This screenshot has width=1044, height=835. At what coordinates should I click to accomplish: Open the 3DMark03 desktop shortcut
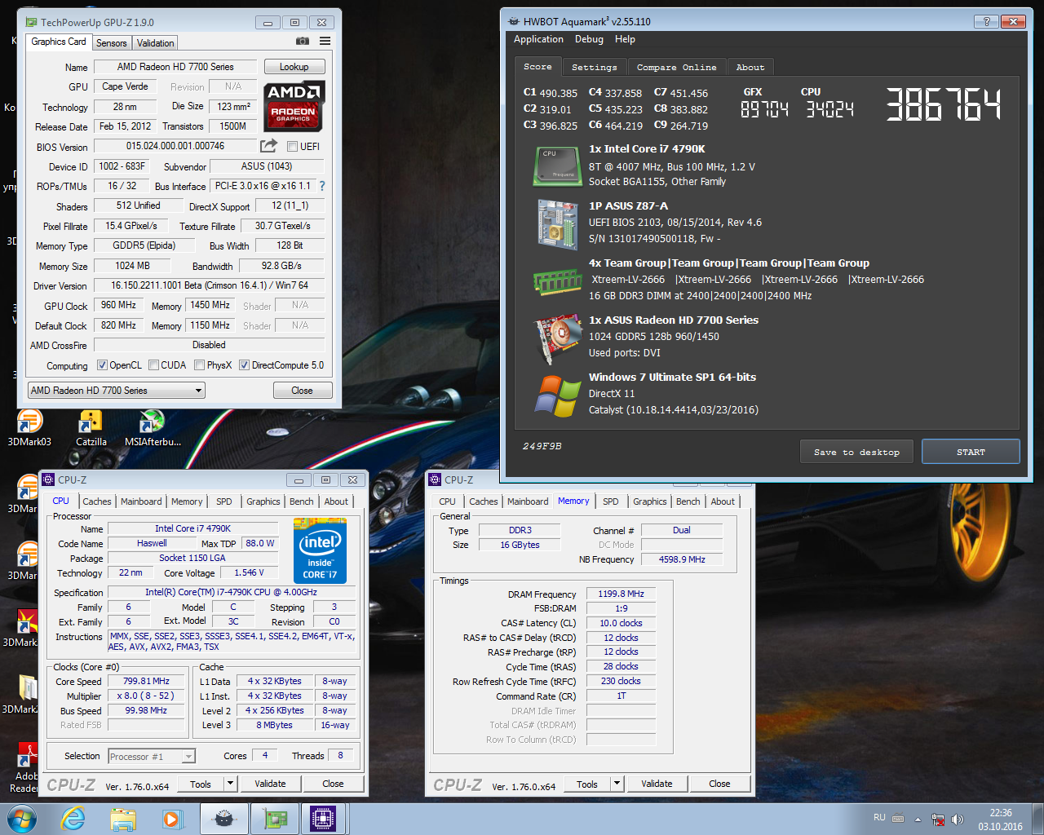(29, 429)
